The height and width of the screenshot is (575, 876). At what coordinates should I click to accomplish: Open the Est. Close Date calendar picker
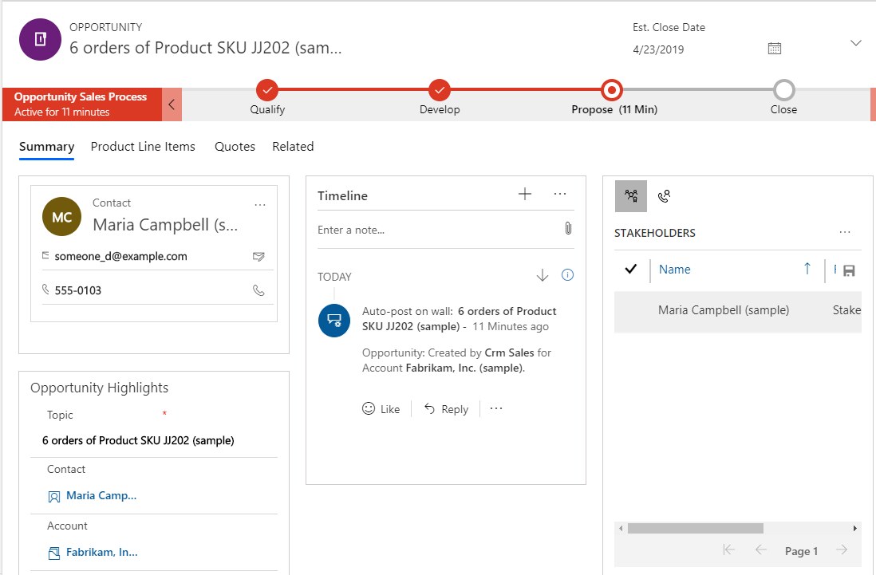[775, 49]
